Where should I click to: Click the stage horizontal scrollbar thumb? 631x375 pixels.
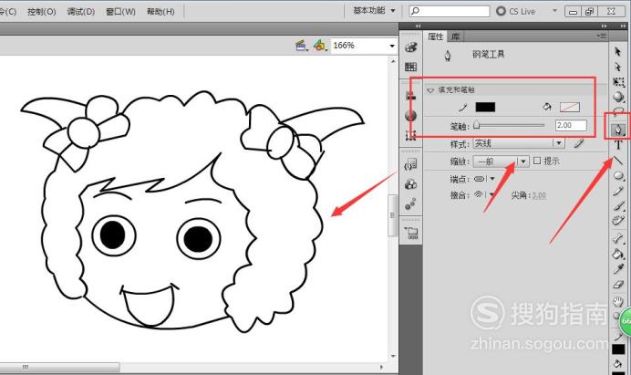tap(60, 367)
